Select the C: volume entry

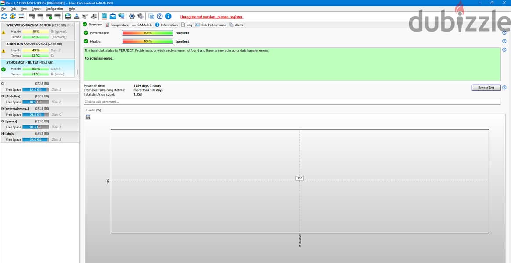(40, 87)
